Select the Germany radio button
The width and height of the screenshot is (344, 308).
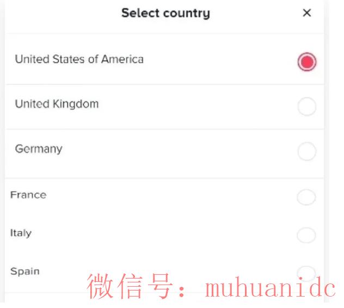pyautogui.click(x=307, y=152)
